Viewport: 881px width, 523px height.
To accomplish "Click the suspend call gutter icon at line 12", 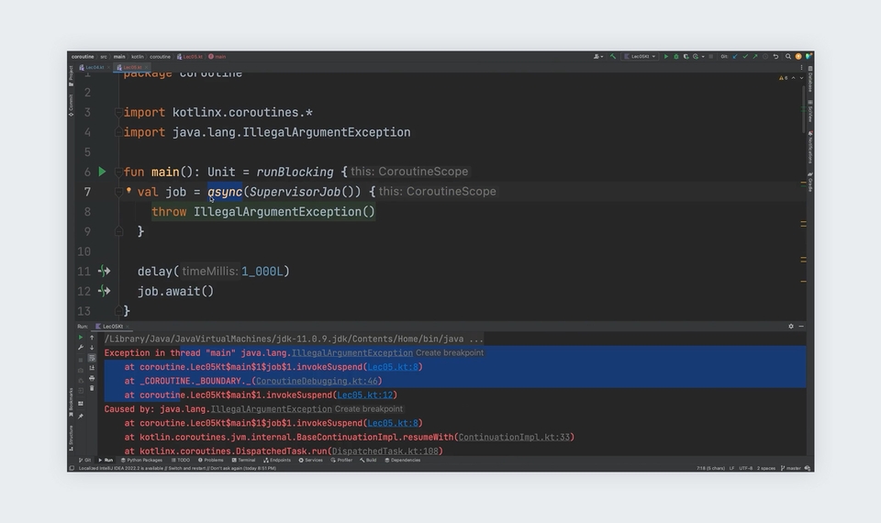I will pyautogui.click(x=104, y=291).
